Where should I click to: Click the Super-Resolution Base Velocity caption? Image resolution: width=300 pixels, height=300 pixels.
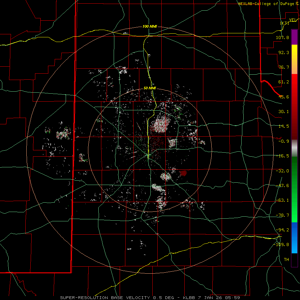[x=150, y=298]
